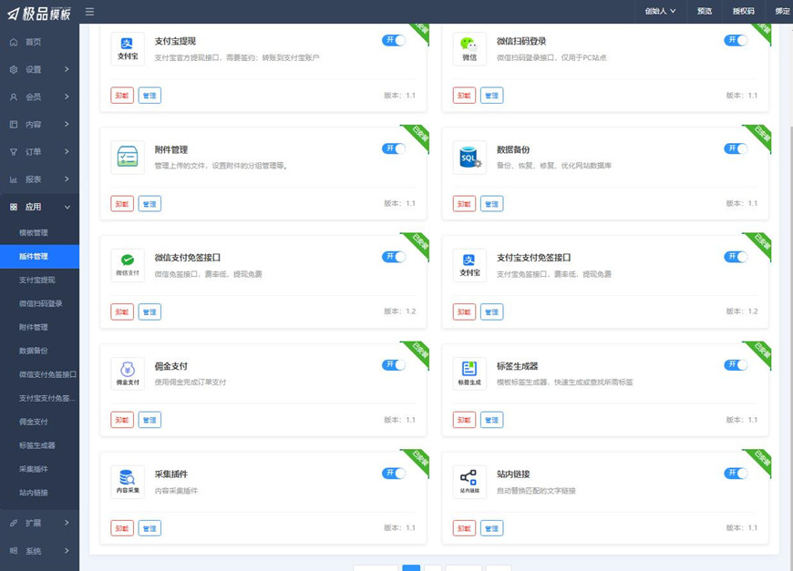Click the 支付宝支付免签接口 plugin icon
The height and width of the screenshot is (571, 793).
click(469, 265)
